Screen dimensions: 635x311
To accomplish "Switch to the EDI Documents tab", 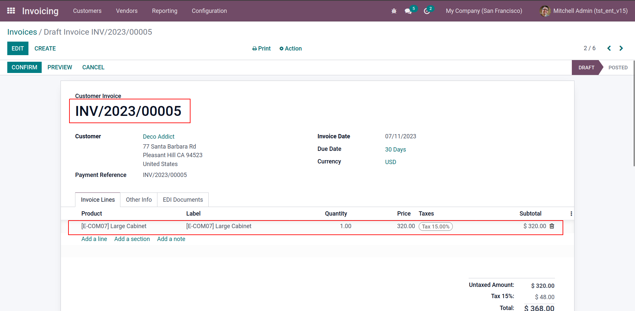I will click(x=183, y=200).
